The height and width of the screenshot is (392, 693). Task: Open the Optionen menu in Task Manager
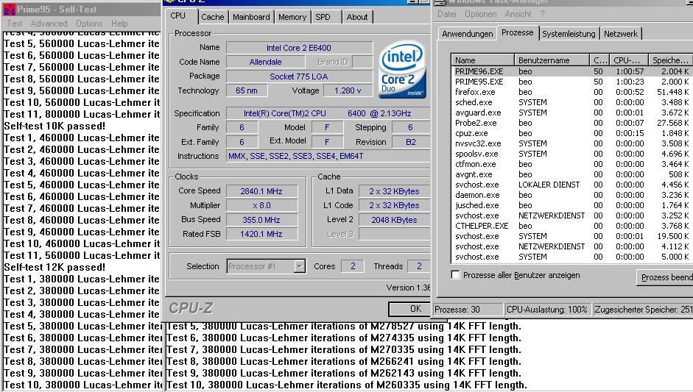point(480,14)
